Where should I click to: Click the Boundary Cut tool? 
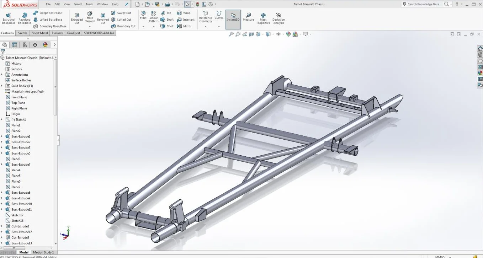tap(123, 26)
